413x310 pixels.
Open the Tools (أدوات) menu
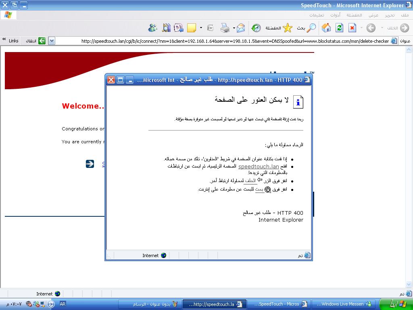335,15
